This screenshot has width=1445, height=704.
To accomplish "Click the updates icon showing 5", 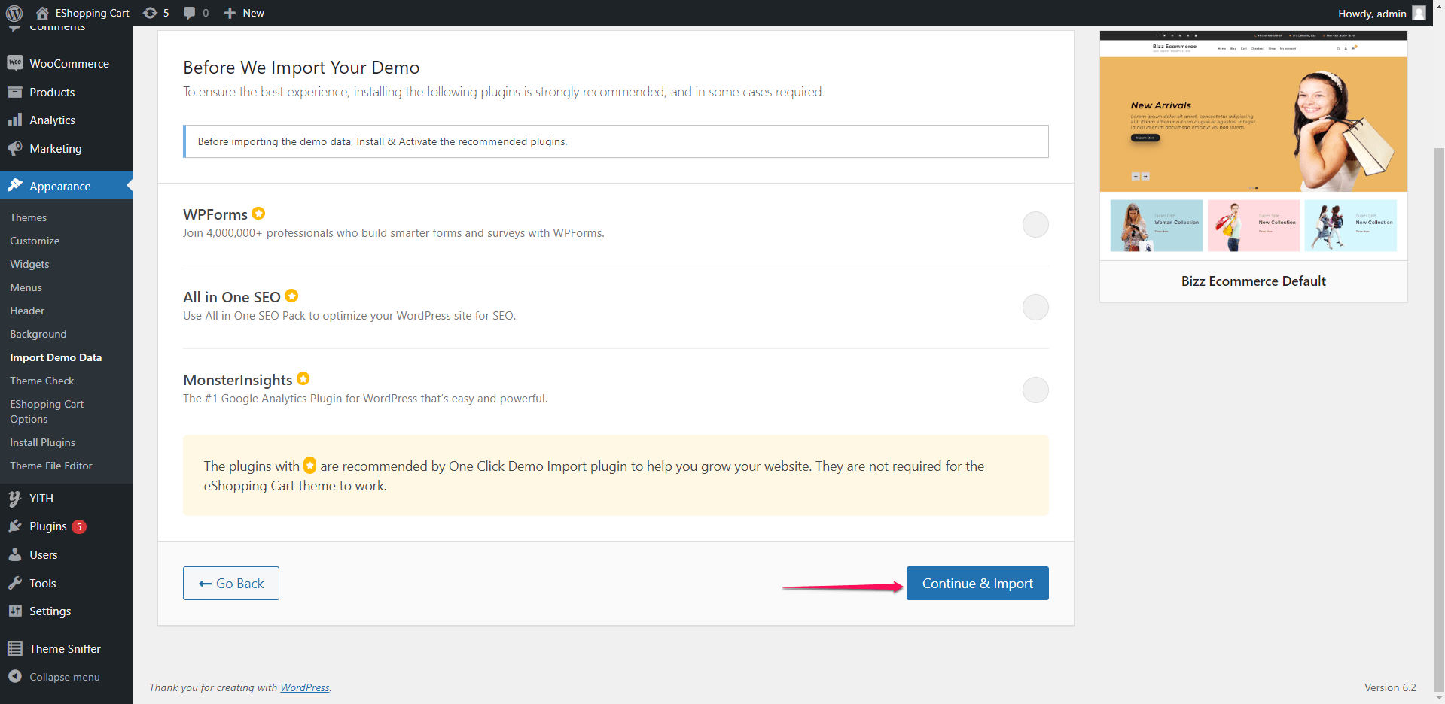I will 150,13.
